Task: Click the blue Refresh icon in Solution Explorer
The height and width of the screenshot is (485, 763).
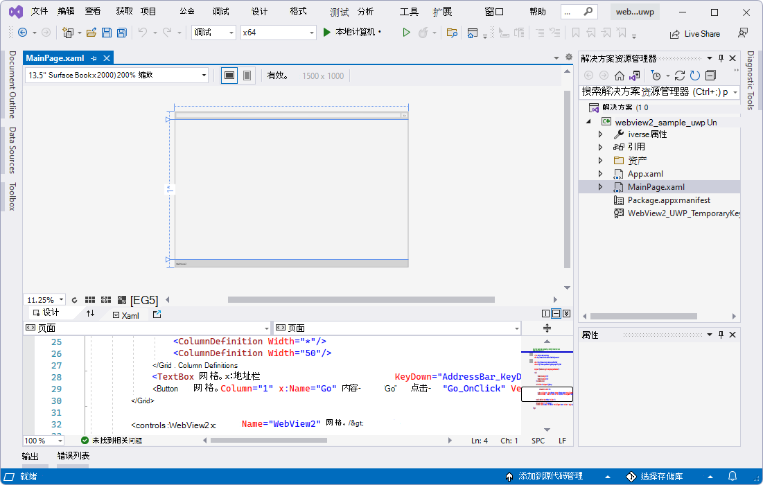Action: click(x=695, y=76)
